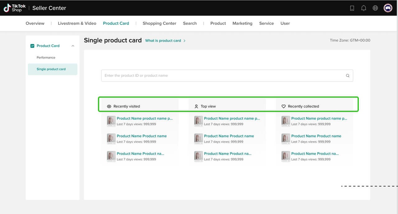Select Performance in the sidebar
This screenshot has width=398, height=214.
tap(46, 58)
